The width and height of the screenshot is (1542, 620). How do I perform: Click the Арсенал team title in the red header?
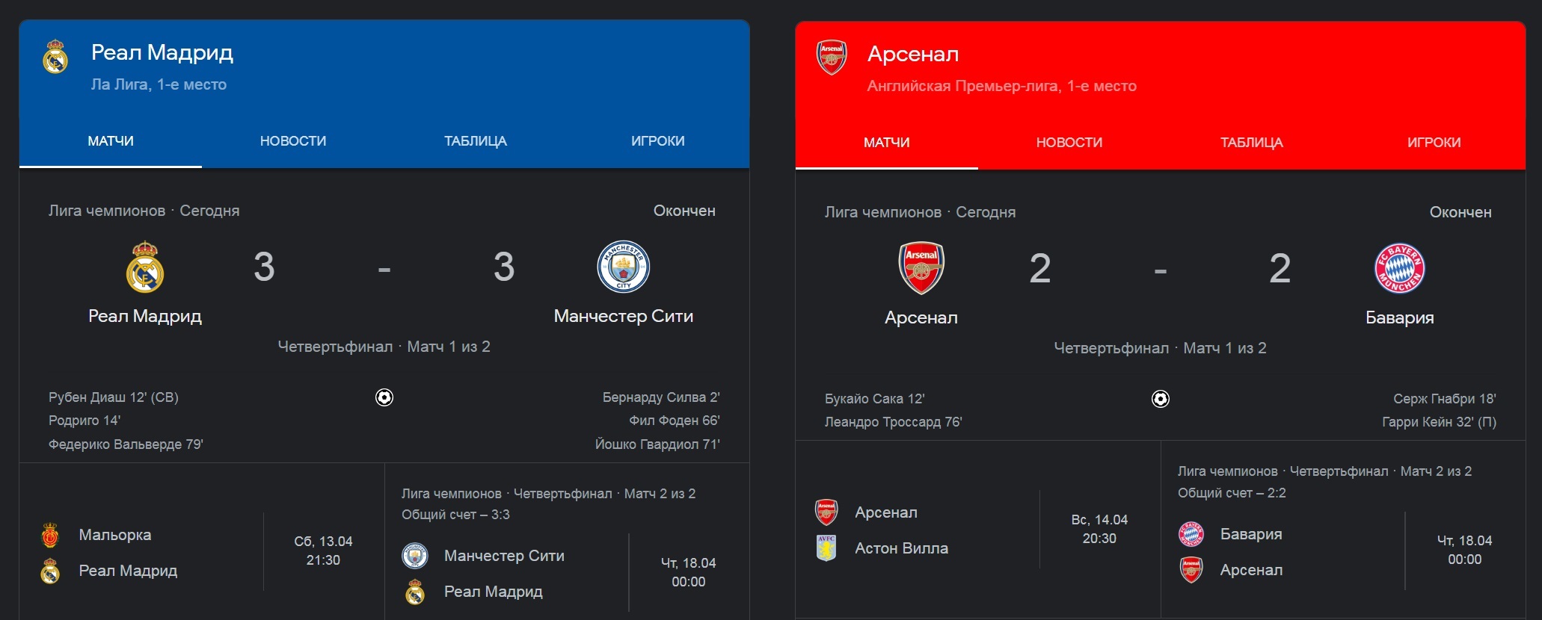click(913, 54)
